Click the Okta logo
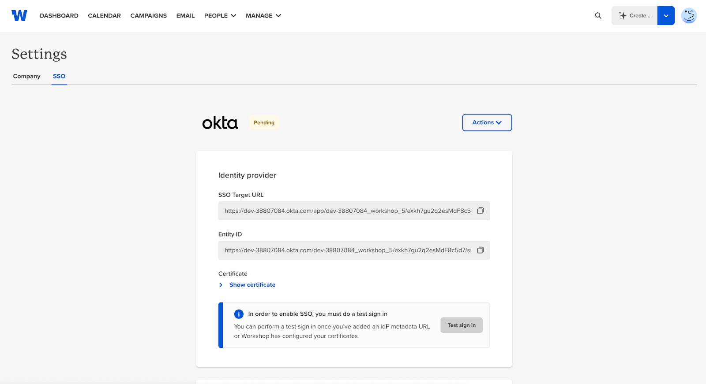The height and width of the screenshot is (384, 706). (220, 123)
